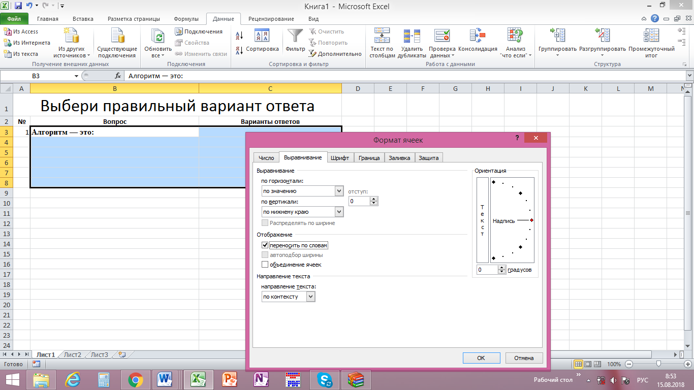The height and width of the screenshot is (390, 694).
Task: Click Анализ что если icon
Action: click(516, 36)
